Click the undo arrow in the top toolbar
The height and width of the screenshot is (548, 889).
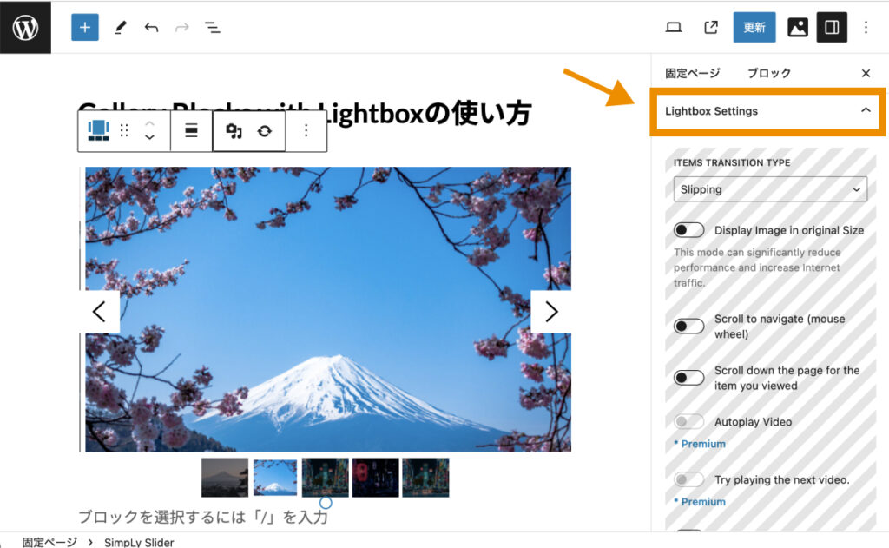(x=151, y=27)
